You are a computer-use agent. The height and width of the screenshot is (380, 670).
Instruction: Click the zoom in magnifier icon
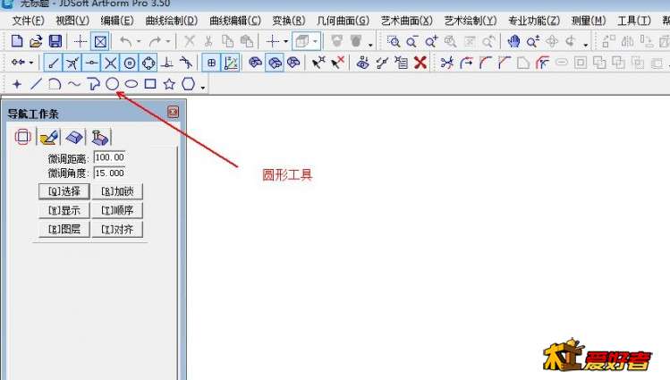coord(431,41)
